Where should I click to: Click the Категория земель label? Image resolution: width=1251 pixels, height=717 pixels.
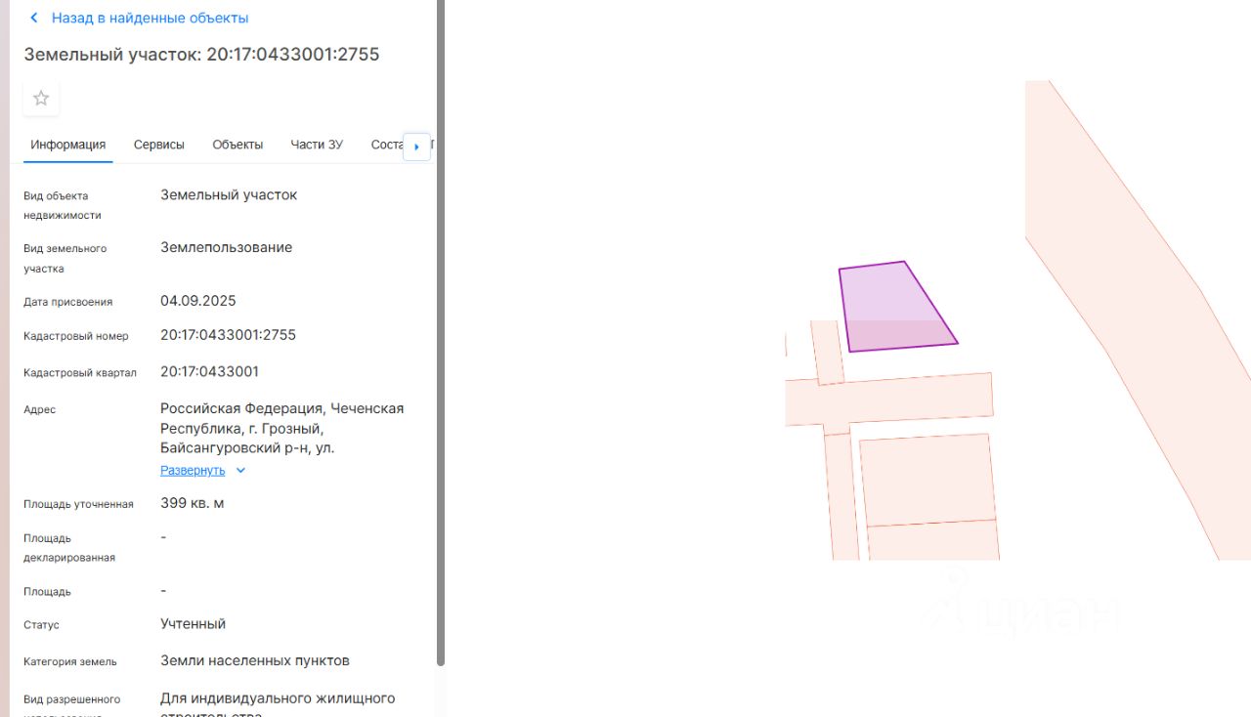click(70, 662)
